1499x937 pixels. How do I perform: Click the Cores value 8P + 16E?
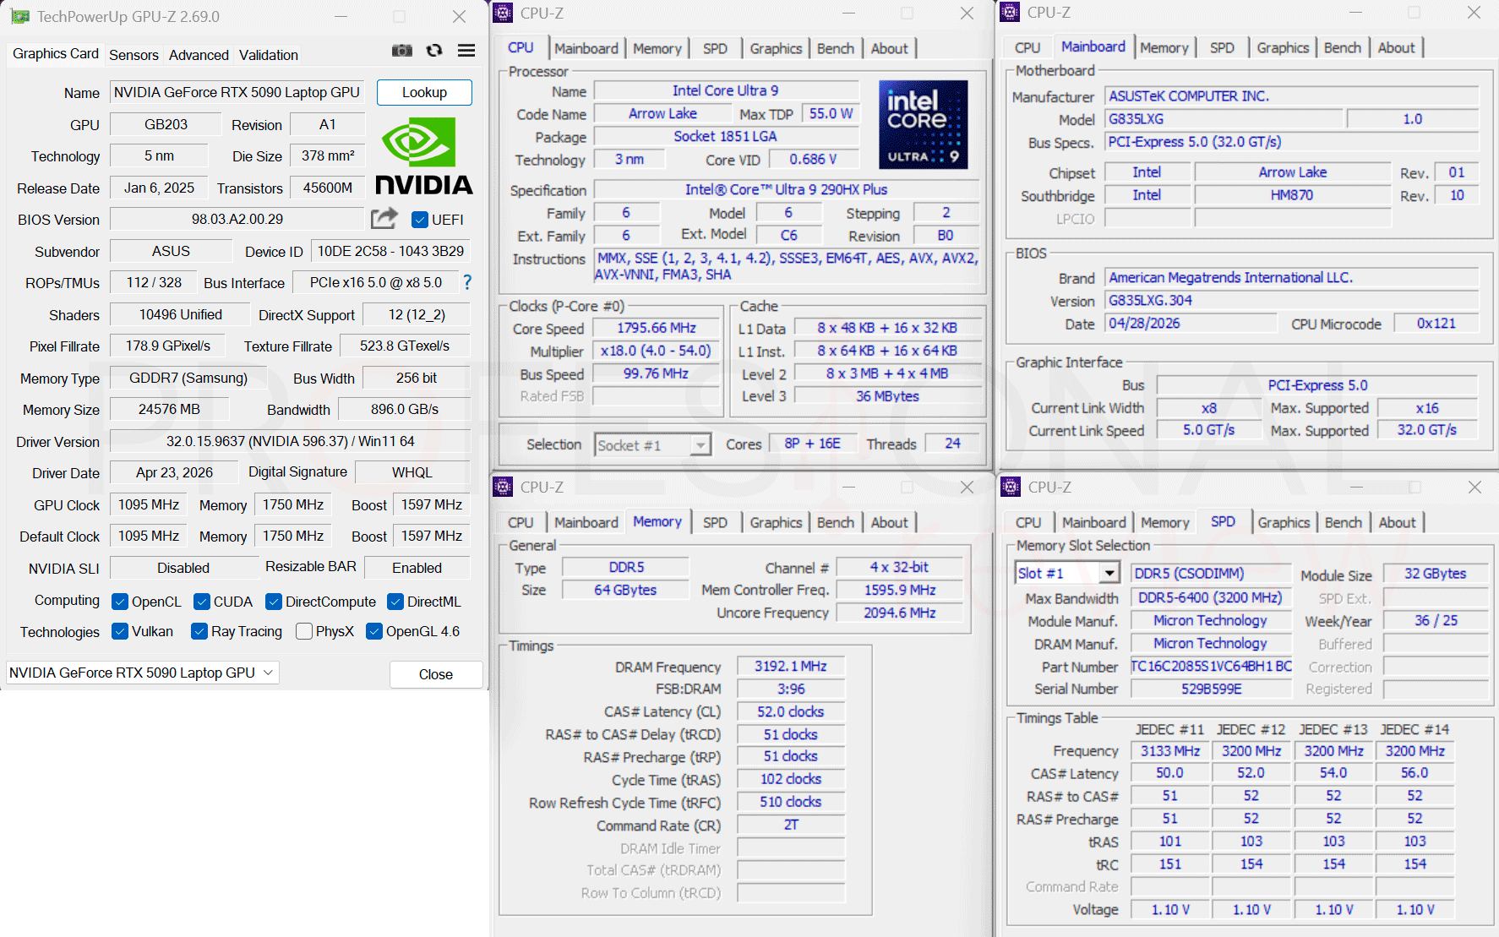click(x=812, y=443)
